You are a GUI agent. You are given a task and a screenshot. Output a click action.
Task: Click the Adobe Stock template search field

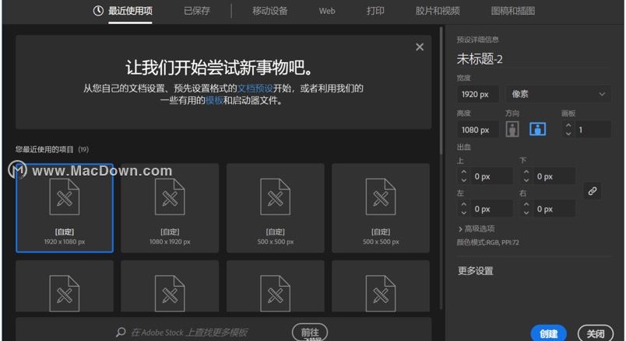(190, 332)
